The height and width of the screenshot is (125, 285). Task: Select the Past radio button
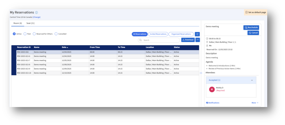click(x=25, y=34)
